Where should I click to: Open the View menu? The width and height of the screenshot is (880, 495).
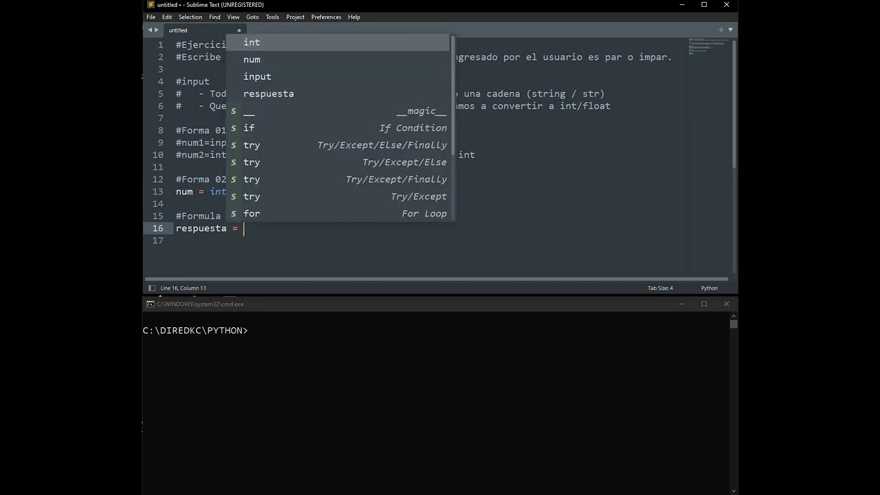[x=233, y=17]
